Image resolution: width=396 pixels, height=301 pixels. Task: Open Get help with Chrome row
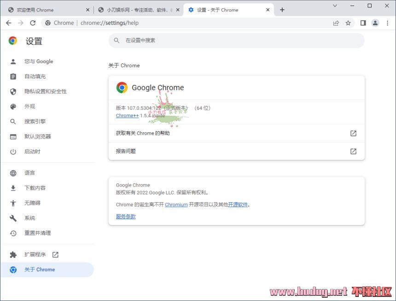236,133
